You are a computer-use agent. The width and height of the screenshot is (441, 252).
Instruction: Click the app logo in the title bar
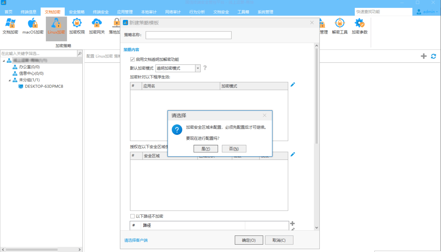pyautogui.click(x=4, y=2)
